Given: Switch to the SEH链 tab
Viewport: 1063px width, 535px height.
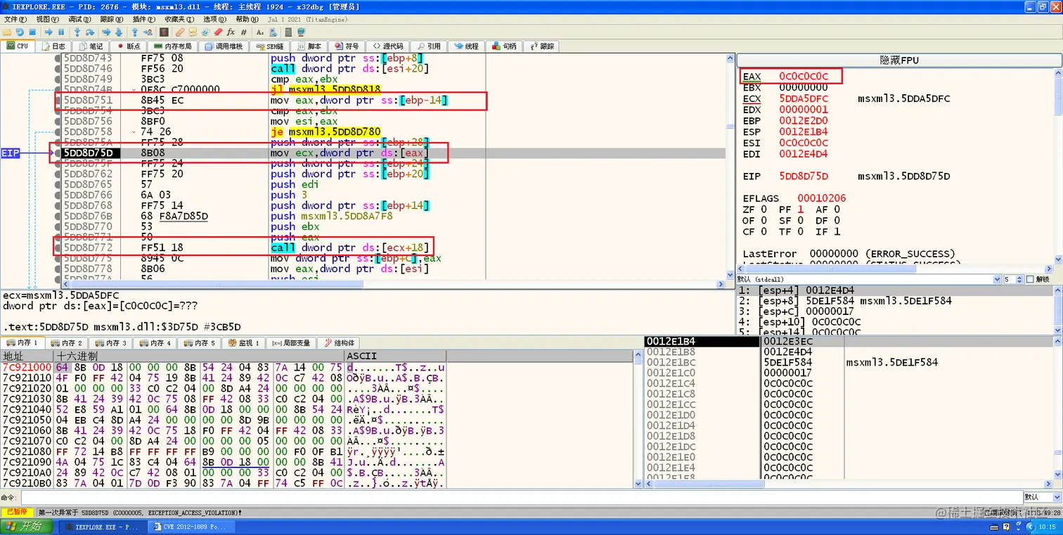Looking at the screenshot, I should pyautogui.click(x=269, y=46).
